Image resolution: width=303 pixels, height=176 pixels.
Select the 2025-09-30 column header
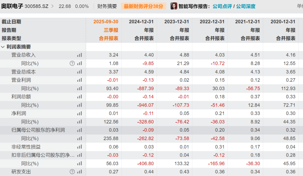coord(106,22)
